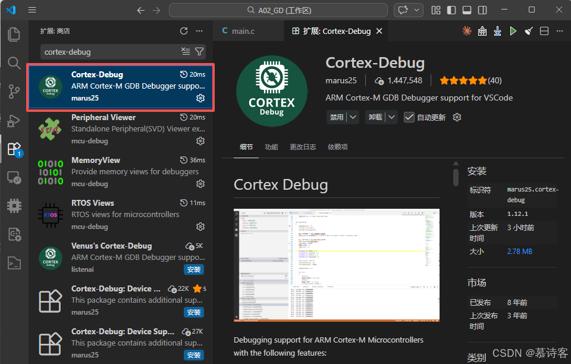The image size is (571, 364).
Task: Expand the 禁用 dropdown arrow
Action: (353, 117)
